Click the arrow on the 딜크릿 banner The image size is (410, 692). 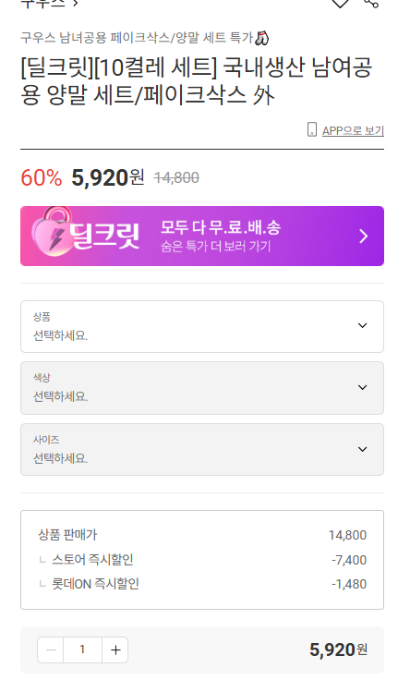[x=364, y=237]
